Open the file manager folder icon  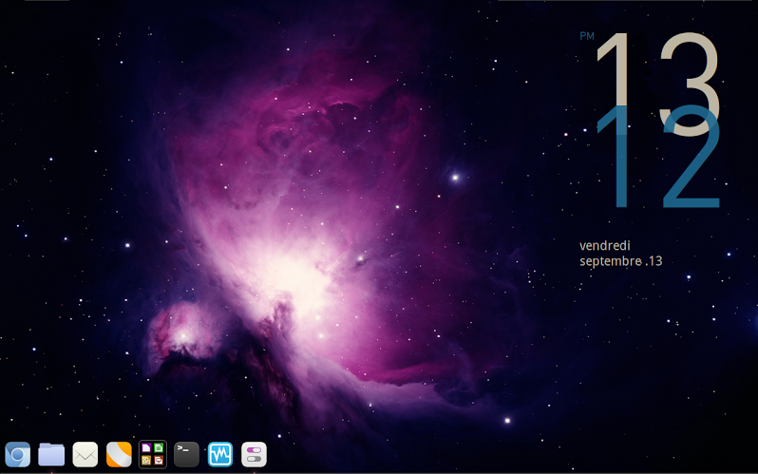[51, 455]
